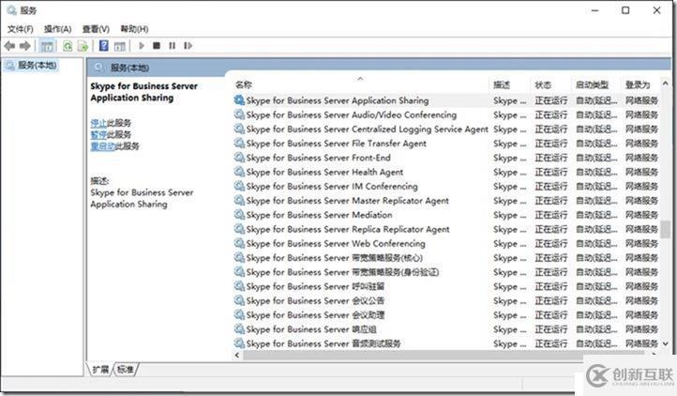
Task: Click gear icon of Web Conferencing service
Action: tap(239, 243)
